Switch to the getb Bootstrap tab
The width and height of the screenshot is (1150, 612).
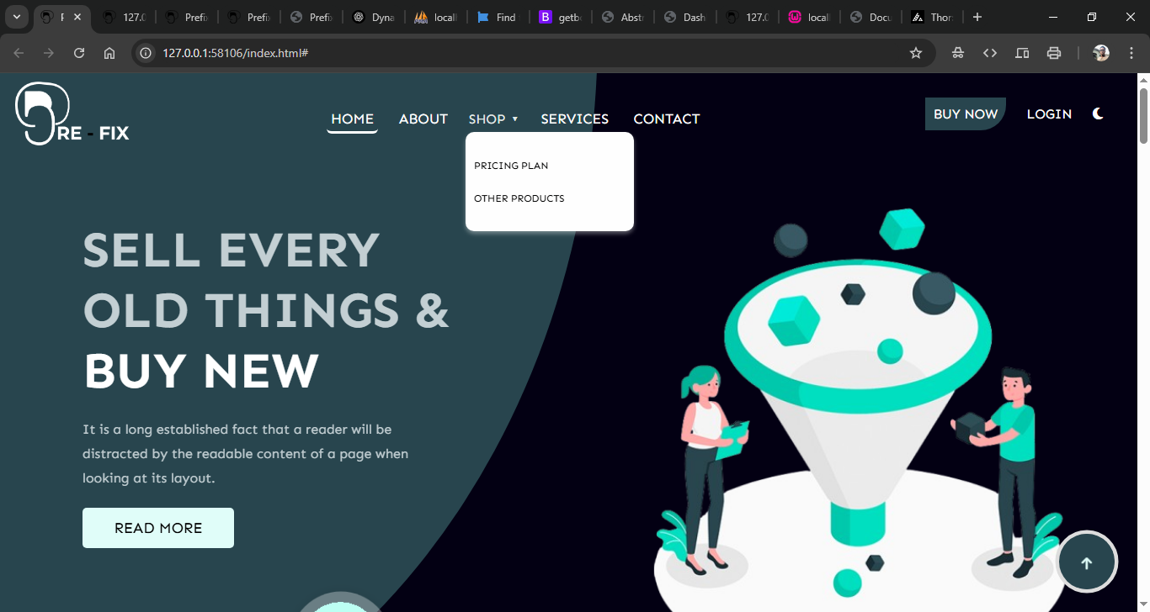point(561,17)
